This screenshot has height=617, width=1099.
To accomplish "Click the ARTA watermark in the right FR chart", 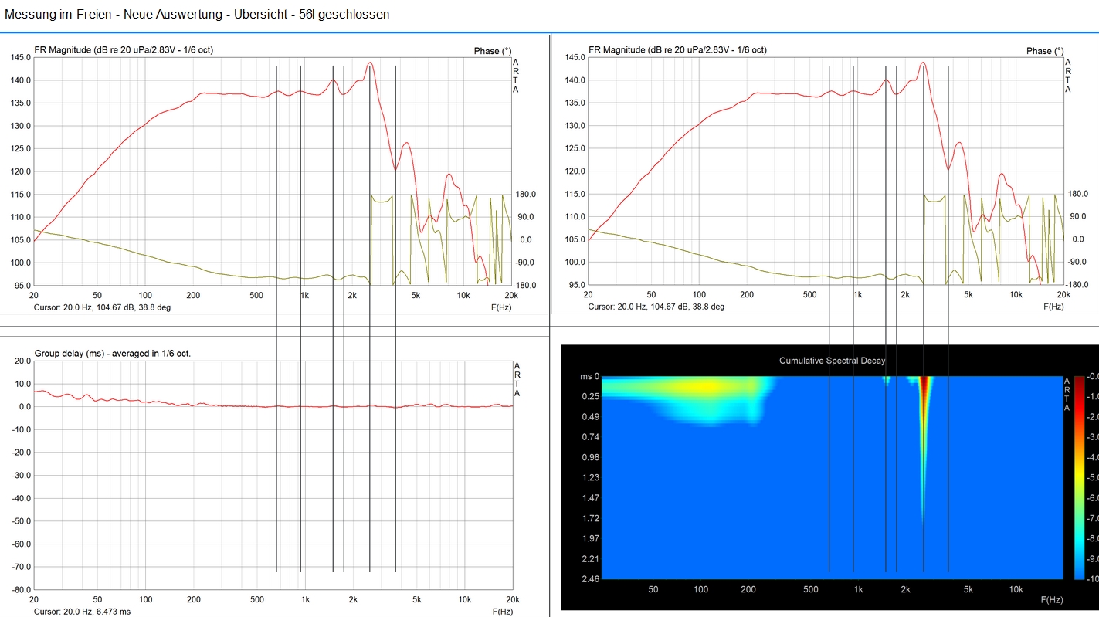I will coord(1068,76).
